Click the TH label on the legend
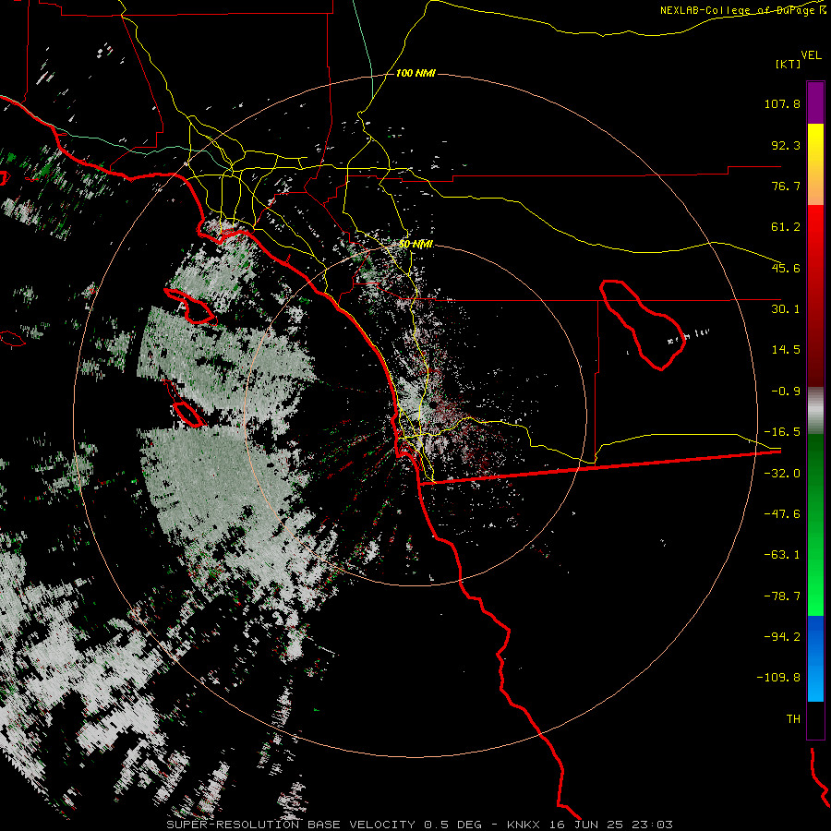 pyautogui.click(x=793, y=719)
